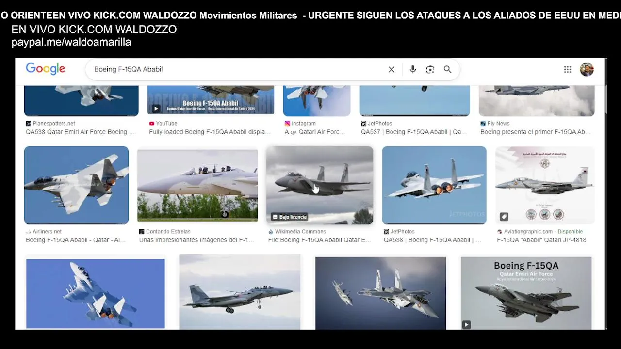Click the Wikimedia Commons source name
The width and height of the screenshot is (621, 349).
coord(300,232)
